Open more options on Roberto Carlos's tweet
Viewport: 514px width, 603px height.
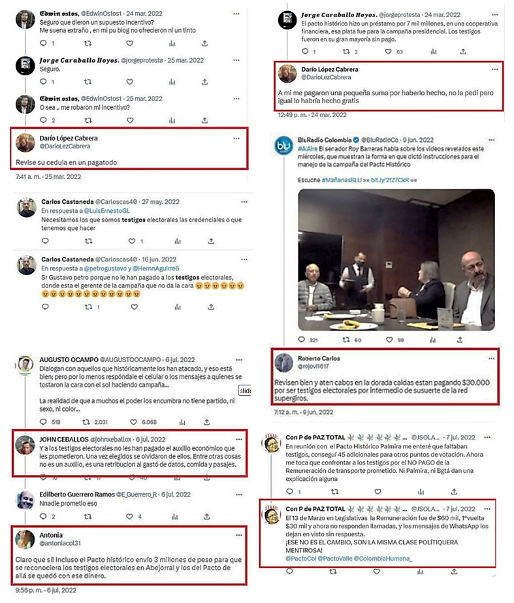491,359
